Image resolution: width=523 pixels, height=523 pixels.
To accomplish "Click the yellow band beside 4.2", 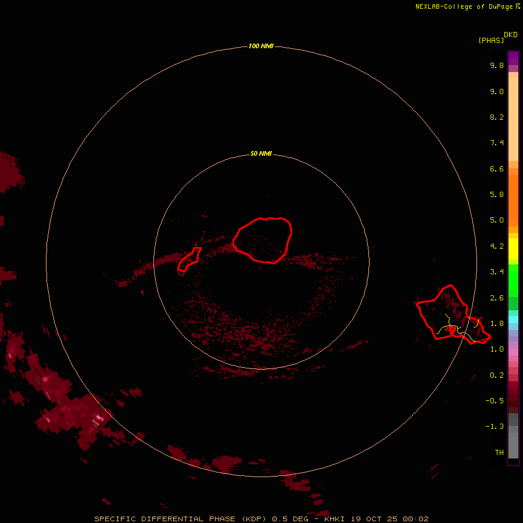I will click(513, 249).
